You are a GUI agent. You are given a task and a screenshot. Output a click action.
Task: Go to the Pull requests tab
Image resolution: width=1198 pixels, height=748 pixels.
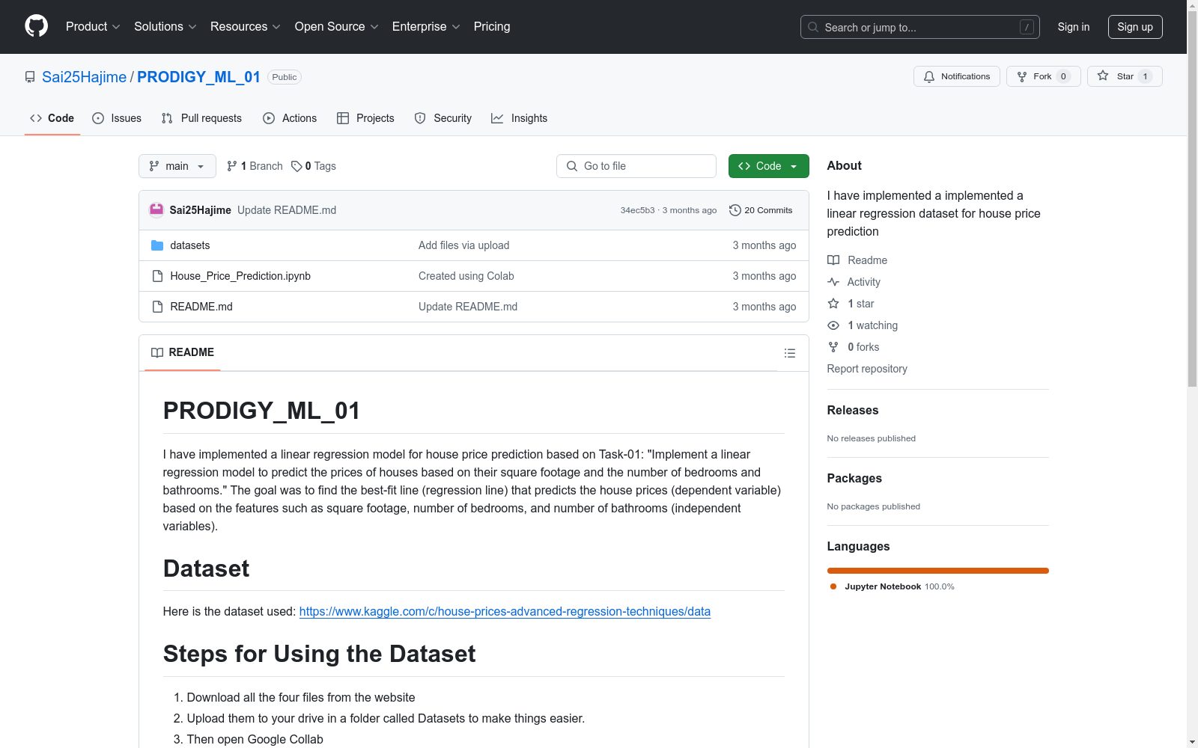[x=201, y=118]
